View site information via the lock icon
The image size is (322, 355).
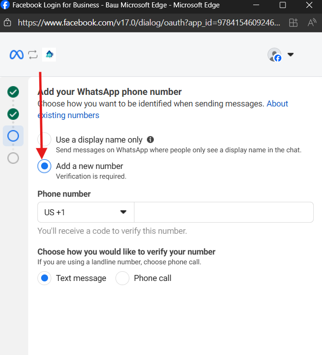coord(7,22)
